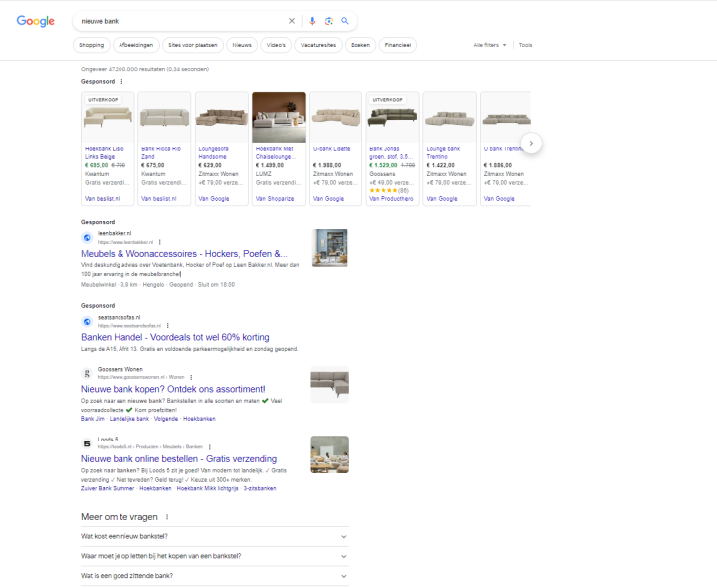Select the Vacaturesites filter chip

click(318, 45)
